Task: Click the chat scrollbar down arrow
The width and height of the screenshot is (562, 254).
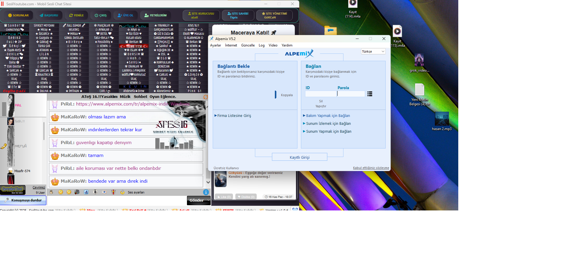Action: point(208,182)
